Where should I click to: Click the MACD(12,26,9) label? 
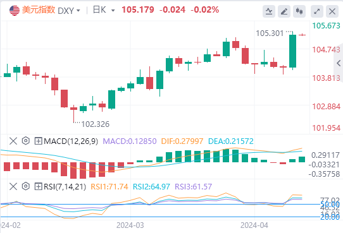(71, 141)
